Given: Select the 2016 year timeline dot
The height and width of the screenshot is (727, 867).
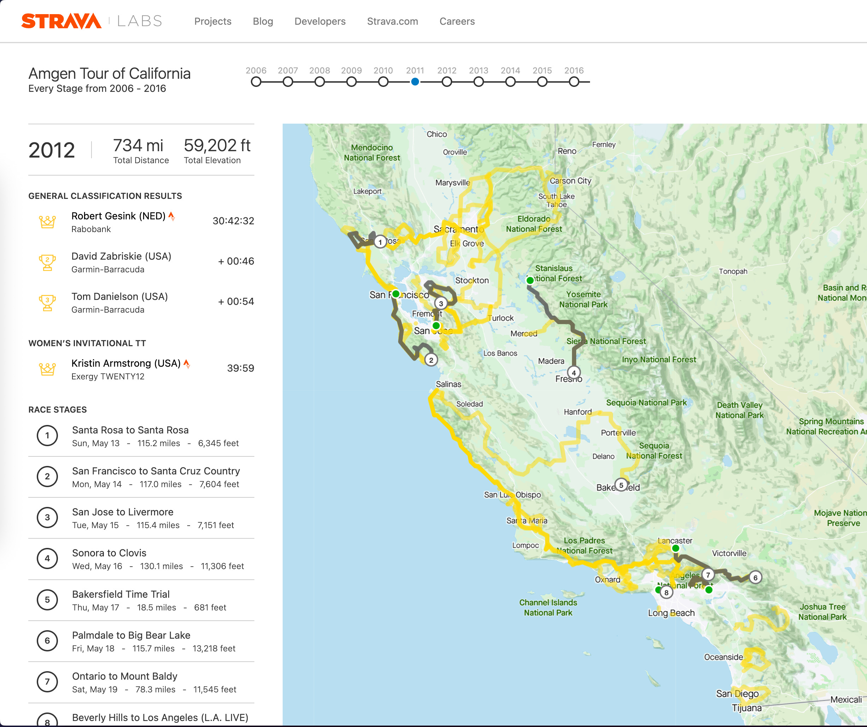Looking at the screenshot, I should pos(574,82).
